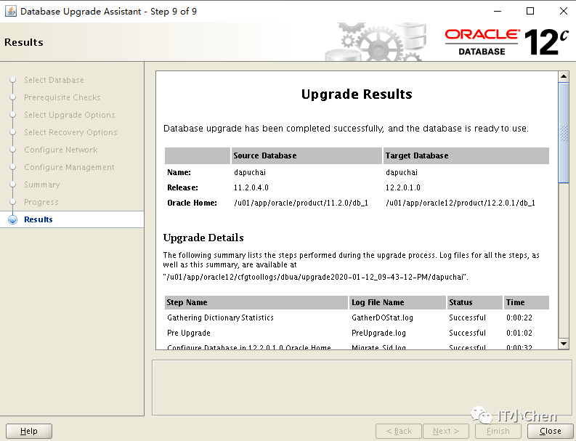Viewport: 576px width, 441px height.
Task: Select the Select Recovery Options step
Action: pos(70,132)
